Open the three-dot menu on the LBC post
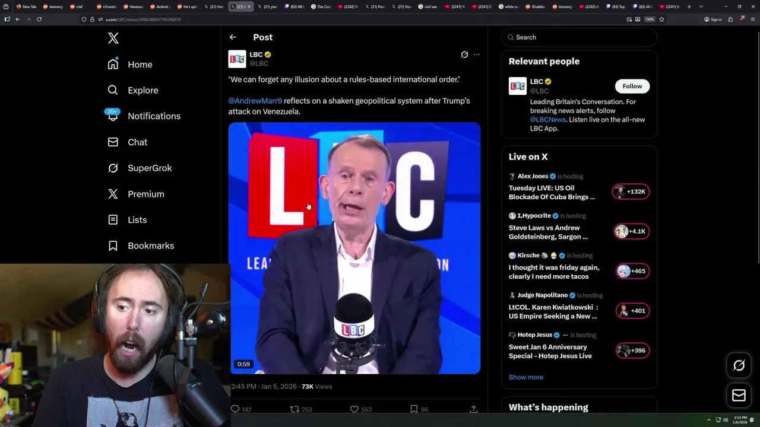Image resolution: width=760 pixels, height=427 pixels. [x=476, y=55]
